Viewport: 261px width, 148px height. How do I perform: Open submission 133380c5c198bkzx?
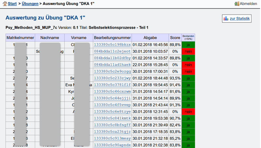[112, 45]
